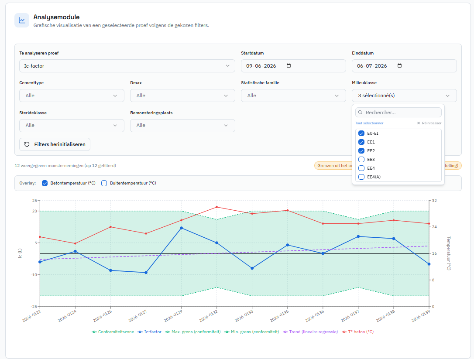This screenshot has height=359, width=474.
Task: Open the Einddatum calendar picker icon
Action: pos(400,65)
